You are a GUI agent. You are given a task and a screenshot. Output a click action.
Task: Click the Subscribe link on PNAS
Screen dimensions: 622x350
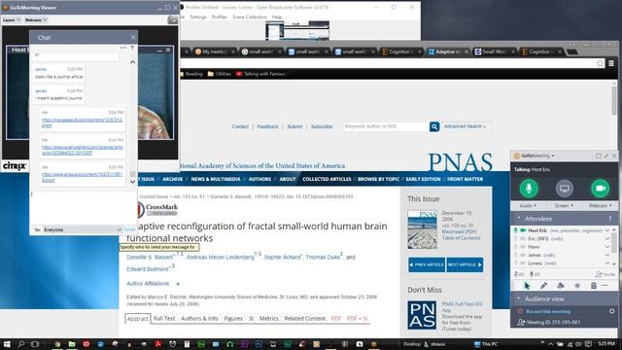coord(322,126)
